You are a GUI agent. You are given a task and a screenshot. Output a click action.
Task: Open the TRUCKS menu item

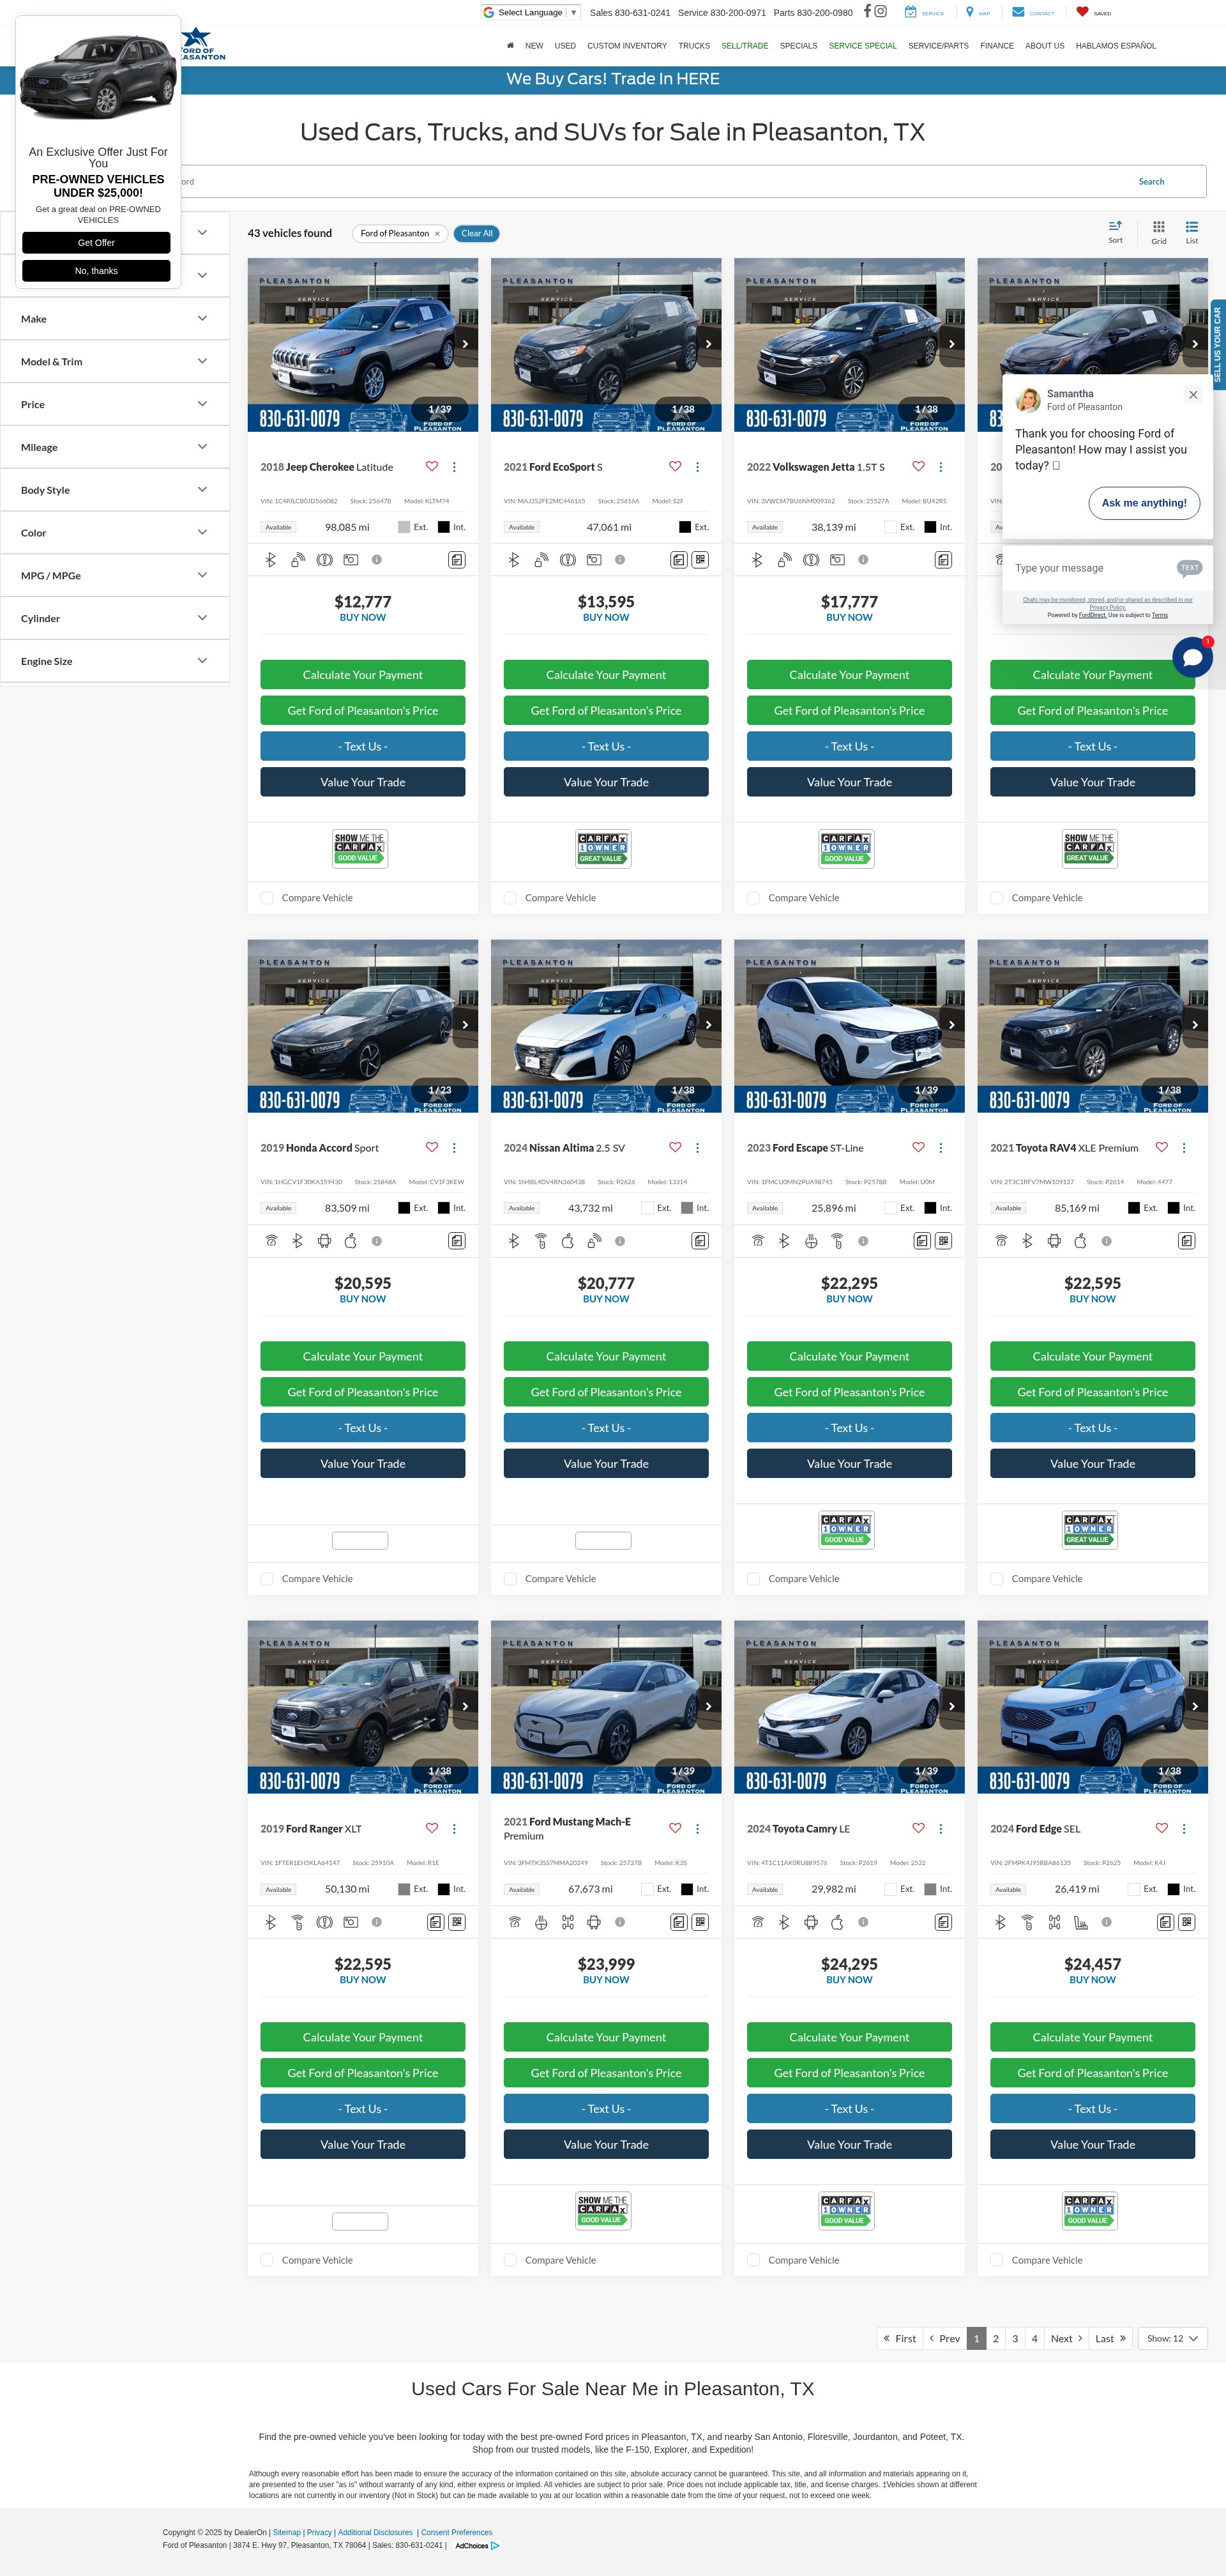694,46
